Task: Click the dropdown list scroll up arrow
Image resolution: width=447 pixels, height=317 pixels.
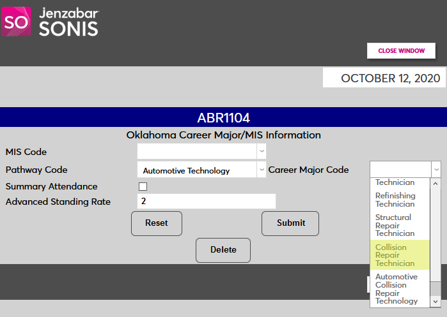Action: pyautogui.click(x=435, y=184)
